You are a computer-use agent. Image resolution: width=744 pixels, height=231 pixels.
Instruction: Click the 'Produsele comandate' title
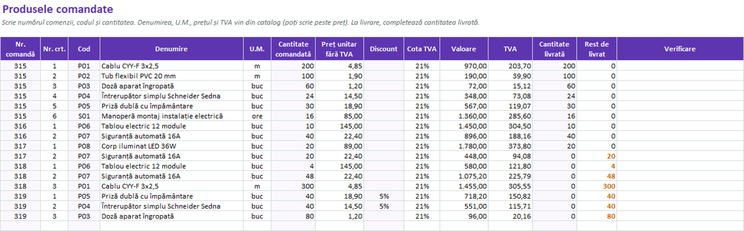point(58,9)
